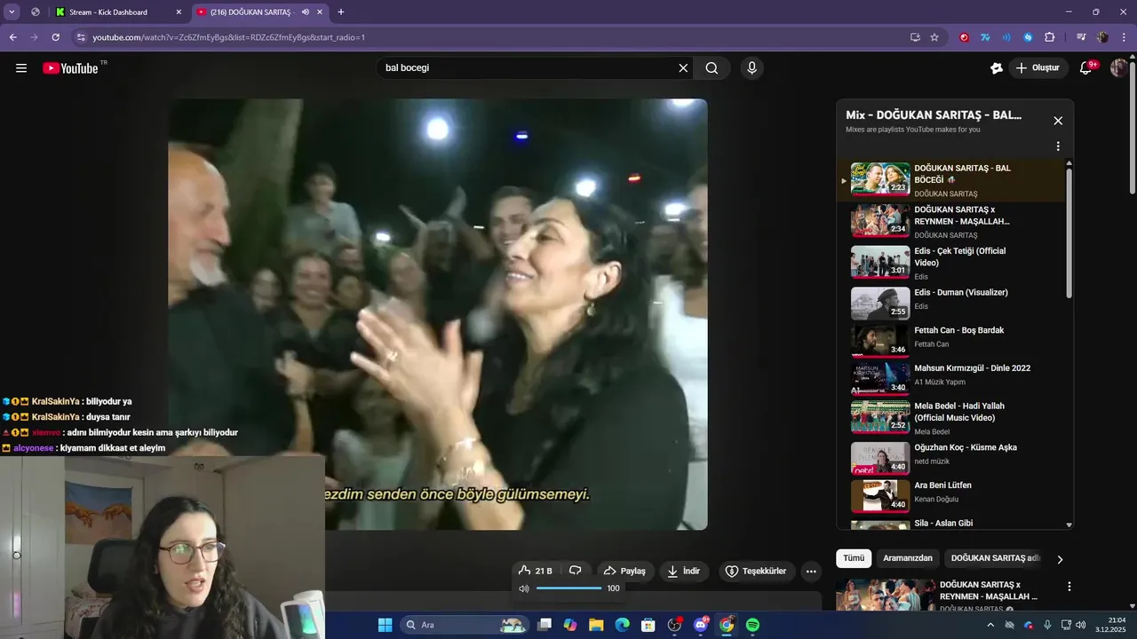
Task: Download video with İndir button
Action: point(684,571)
